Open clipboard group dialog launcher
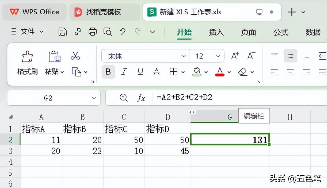The width and height of the screenshot is (327, 188). (x=92, y=82)
